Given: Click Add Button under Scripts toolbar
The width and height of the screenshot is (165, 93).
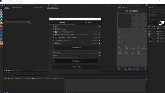Looking at the screenshot, I should (x=76, y=61).
